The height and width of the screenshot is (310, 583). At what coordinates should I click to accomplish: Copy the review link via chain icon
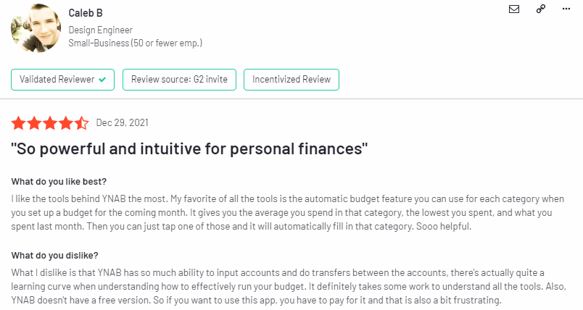click(540, 9)
